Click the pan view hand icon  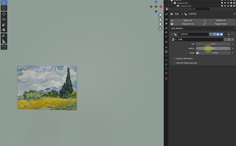point(160,19)
